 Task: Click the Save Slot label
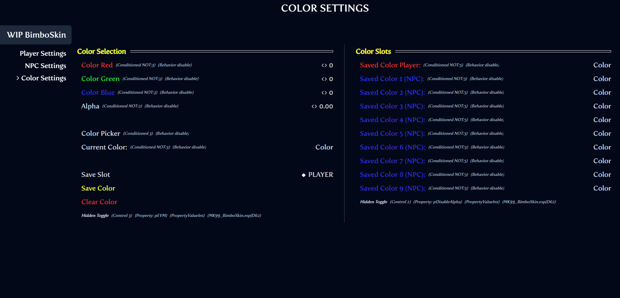(x=96, y=174)
